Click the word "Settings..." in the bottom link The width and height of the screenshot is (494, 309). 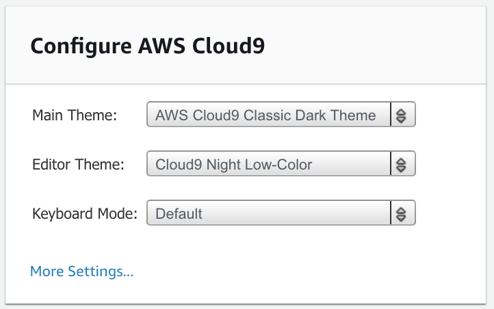101,271
